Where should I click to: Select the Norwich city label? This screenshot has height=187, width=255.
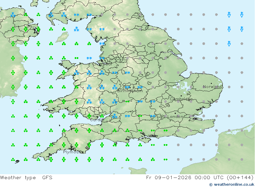tap(212, 86)
